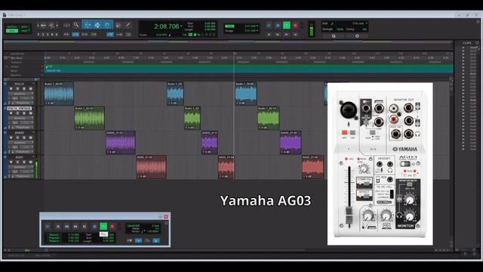Open the Nudge value dropdown
The width and height of the screenshot is (483, 272).
pos(257,31)
